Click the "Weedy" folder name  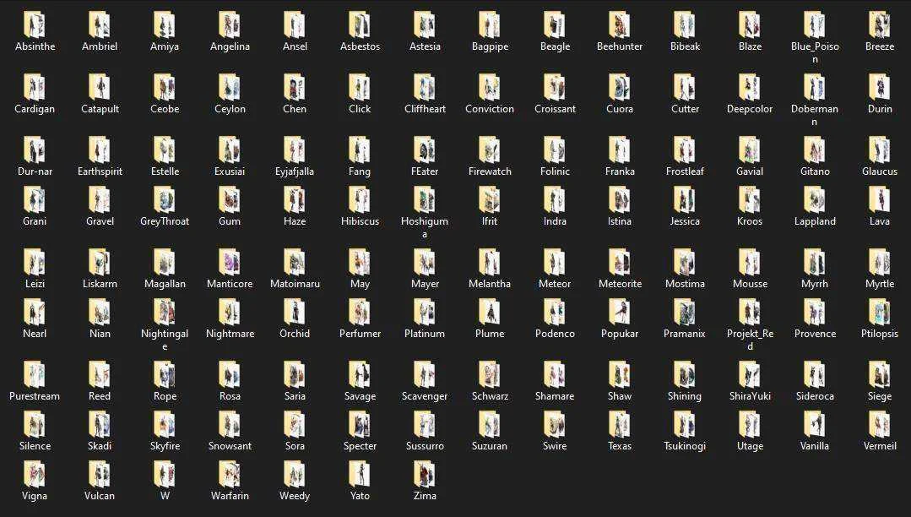[x=295, y=497]
